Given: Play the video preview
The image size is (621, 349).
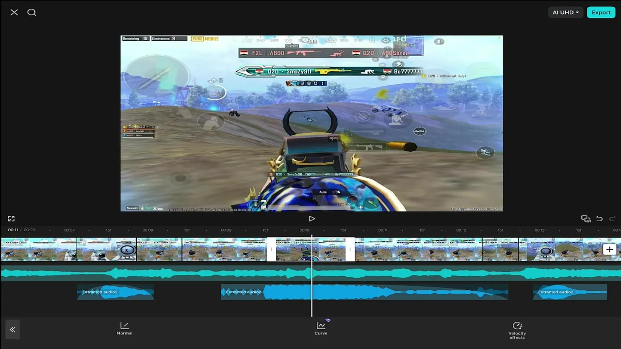Looking at the screenshot, I should click(x=311, y=219).
